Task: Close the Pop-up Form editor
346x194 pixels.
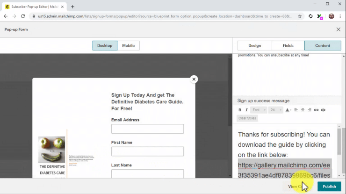Action: pyautogui.click(x=338, y=29)
